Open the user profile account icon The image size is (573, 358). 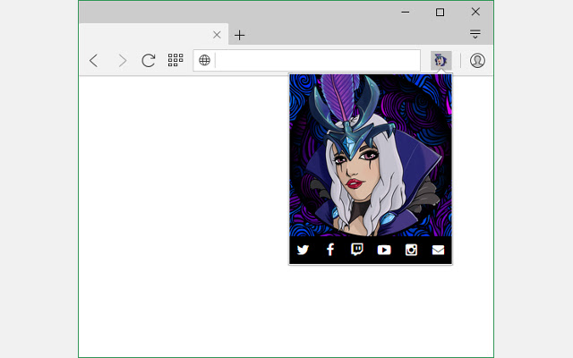pyautogui.click(x=477, y=60)
